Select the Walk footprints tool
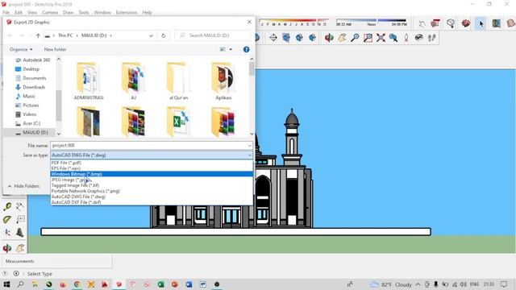The width and height of the screenshot is (516, 290). coord(432,38)
